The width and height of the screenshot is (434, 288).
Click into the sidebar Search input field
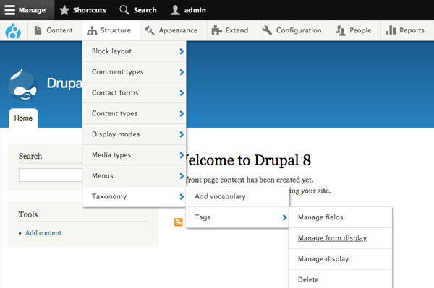(x=51, y=175)
